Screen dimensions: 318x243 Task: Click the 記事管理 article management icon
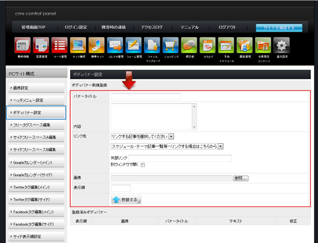[x=41, y=45]
